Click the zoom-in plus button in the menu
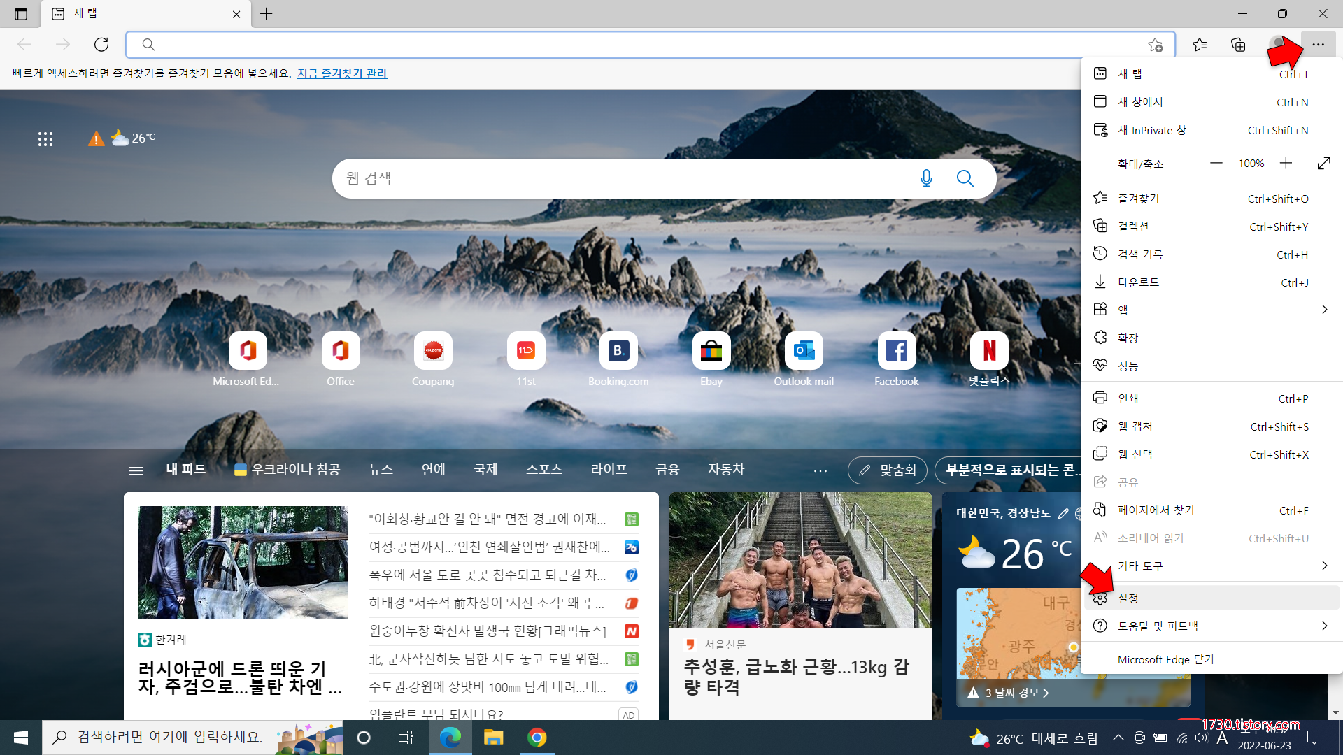This screenshot has width=1343, height=755. coord(1286,163)
